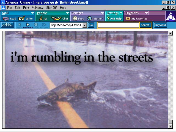Click the Go button

[91, 25]
